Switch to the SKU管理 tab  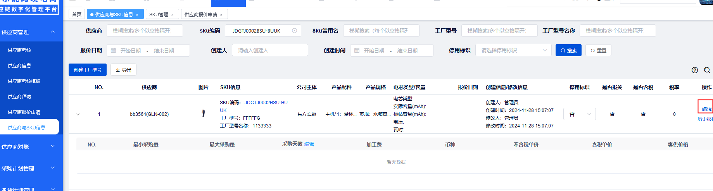tap(159, 14)
